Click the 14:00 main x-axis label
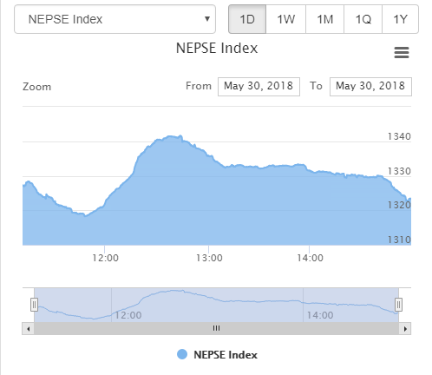The image size is (432, 375). point(310,258)
